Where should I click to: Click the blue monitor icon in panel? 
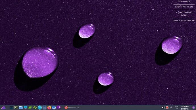[x=26, y=107]
